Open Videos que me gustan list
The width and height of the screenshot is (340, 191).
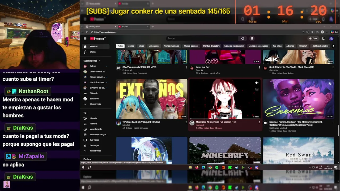coord(96,134)
